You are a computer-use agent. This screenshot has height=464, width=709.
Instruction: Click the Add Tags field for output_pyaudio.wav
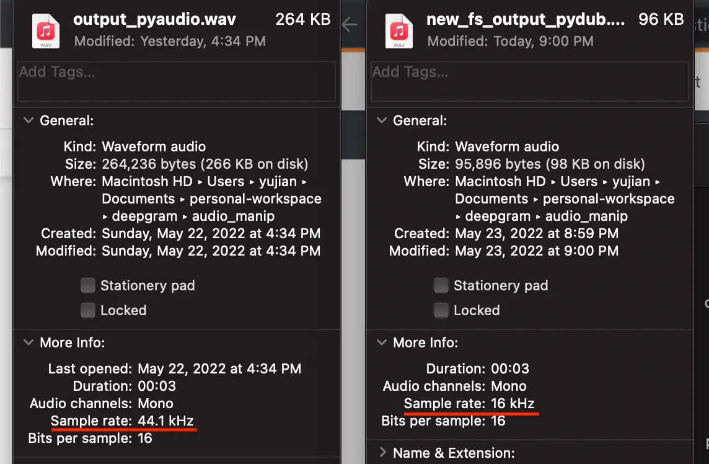click(176, 81)
